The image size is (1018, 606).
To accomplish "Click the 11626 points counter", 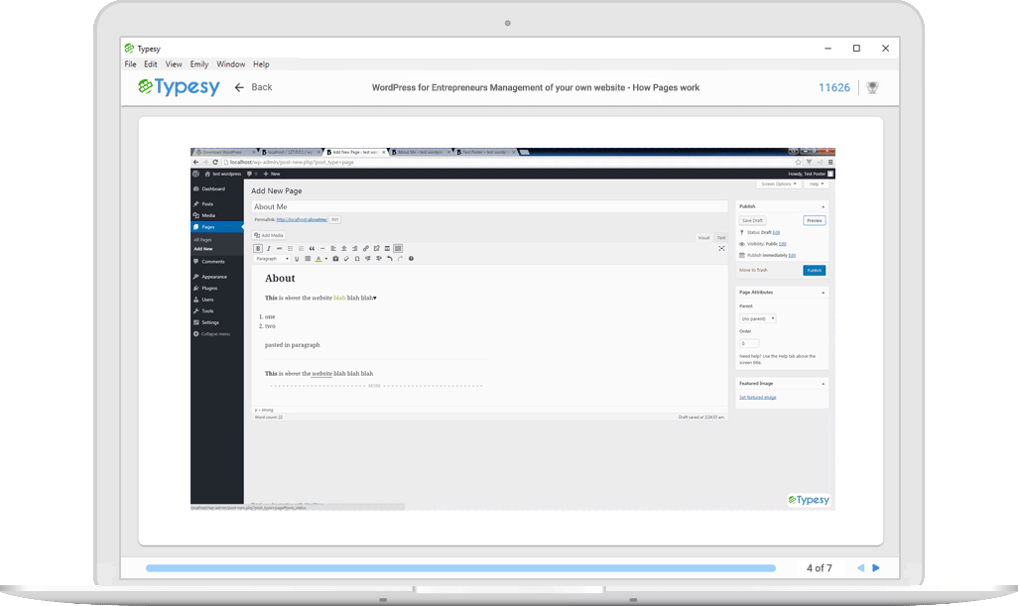I will 834,87.
